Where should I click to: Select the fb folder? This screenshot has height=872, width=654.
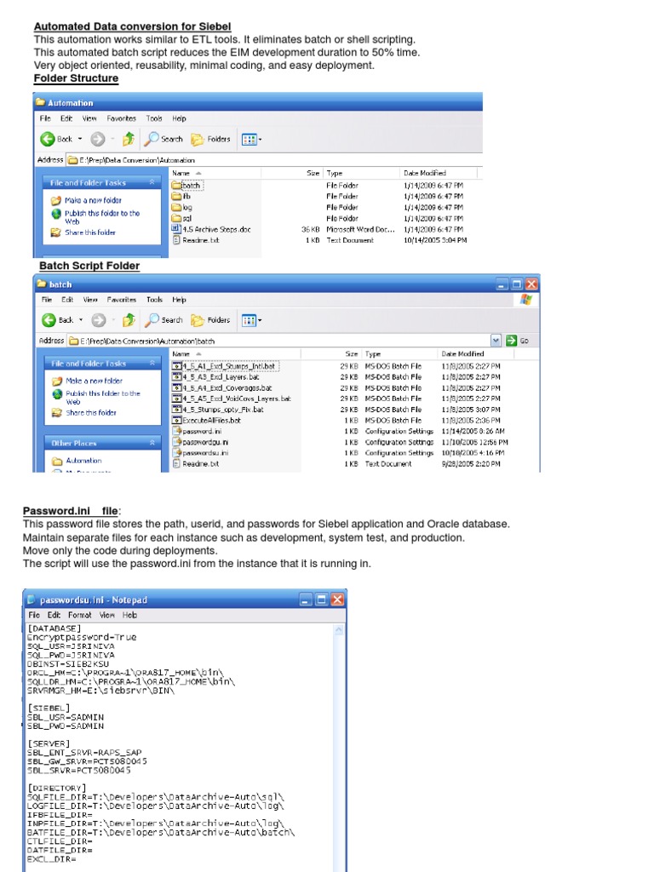pyautogui.click(x=181, y=197)
